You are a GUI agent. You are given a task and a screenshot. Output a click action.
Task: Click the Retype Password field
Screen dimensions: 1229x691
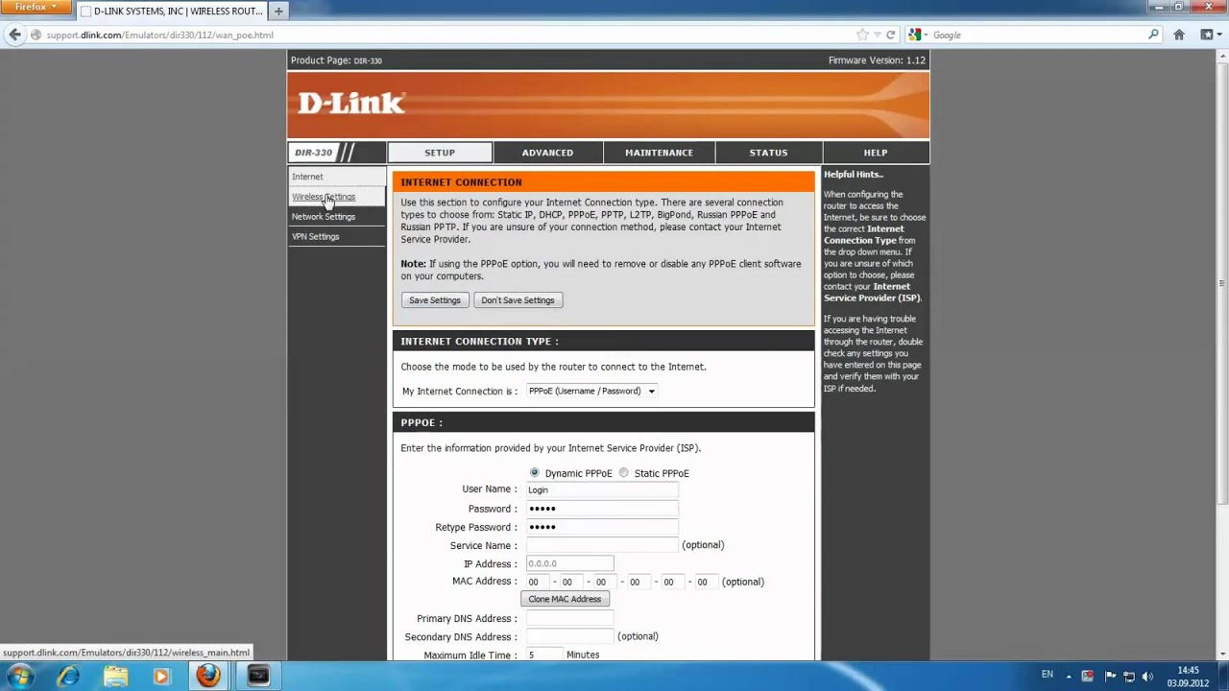tap(602, 527)
